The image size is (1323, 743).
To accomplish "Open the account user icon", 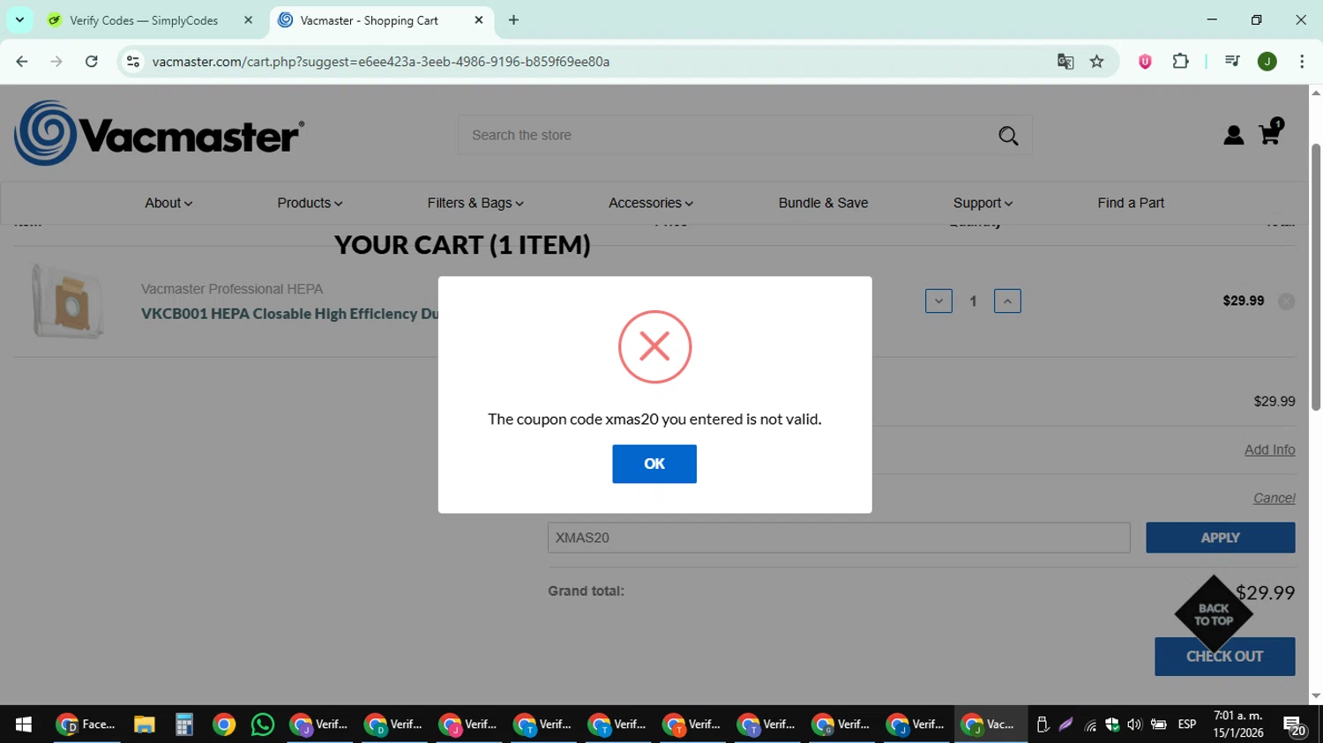I will [1233, 135].
